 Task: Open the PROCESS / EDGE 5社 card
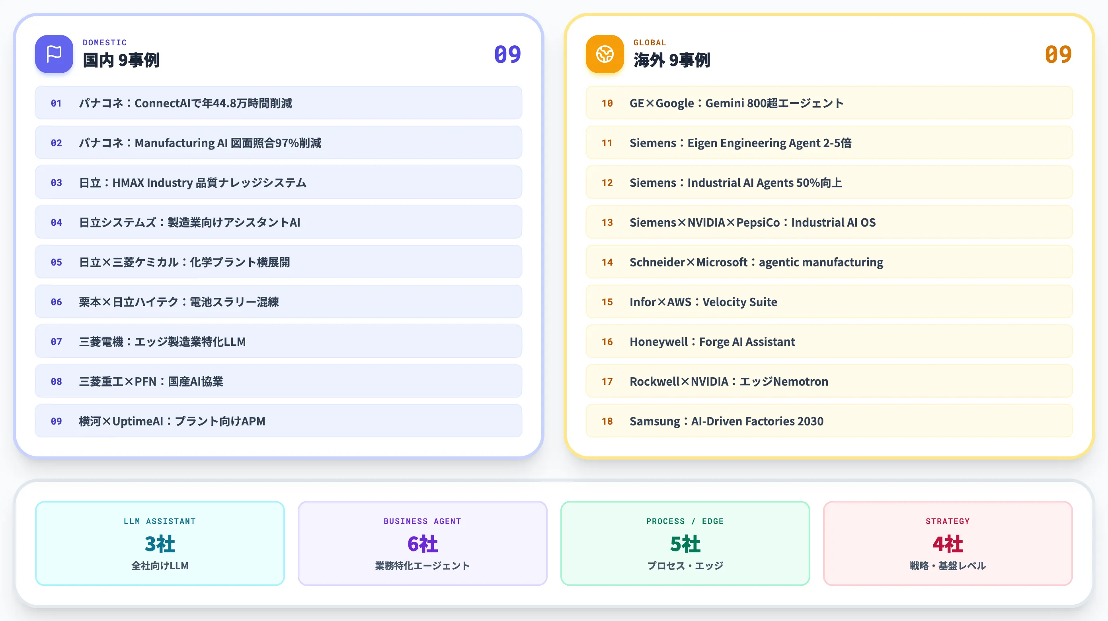pyautogui.click(x=685, y=543)
